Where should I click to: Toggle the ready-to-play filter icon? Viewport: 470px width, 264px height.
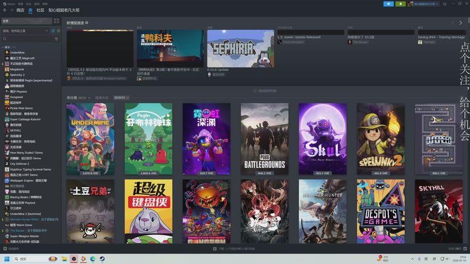pos(58,31)
